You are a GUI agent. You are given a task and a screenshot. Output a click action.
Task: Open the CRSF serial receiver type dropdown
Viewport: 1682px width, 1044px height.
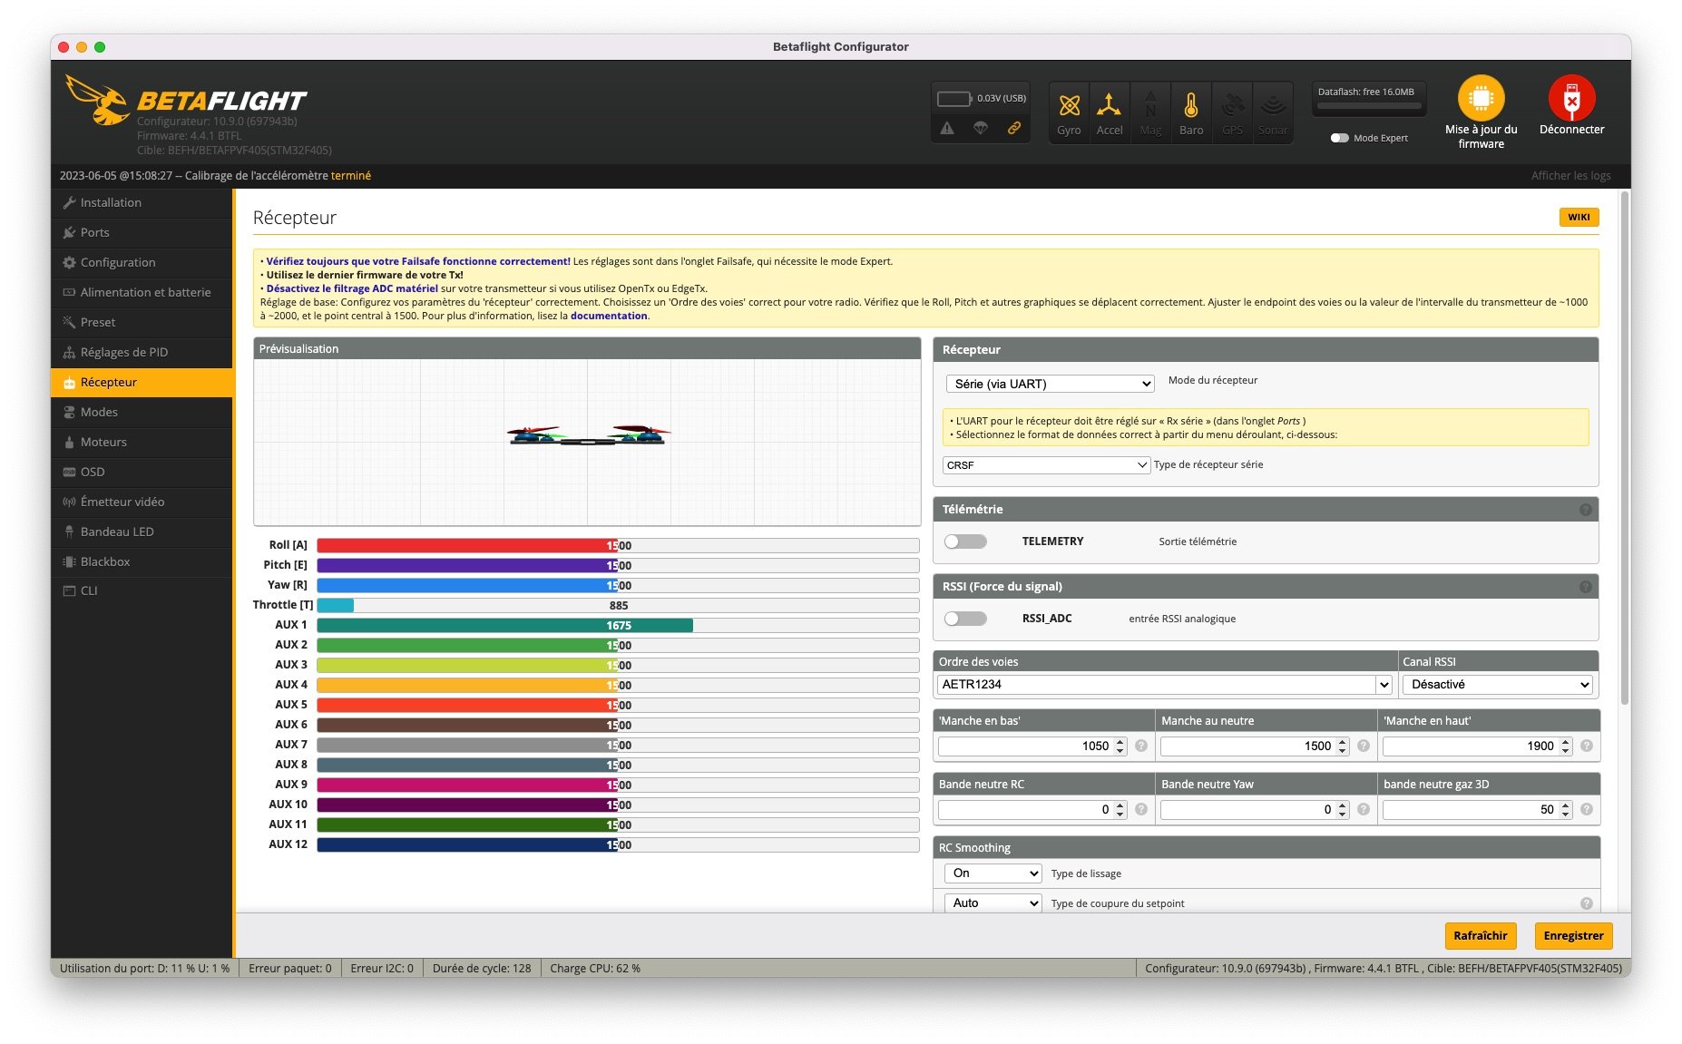pyautogui.click(x=1046, y=464)
